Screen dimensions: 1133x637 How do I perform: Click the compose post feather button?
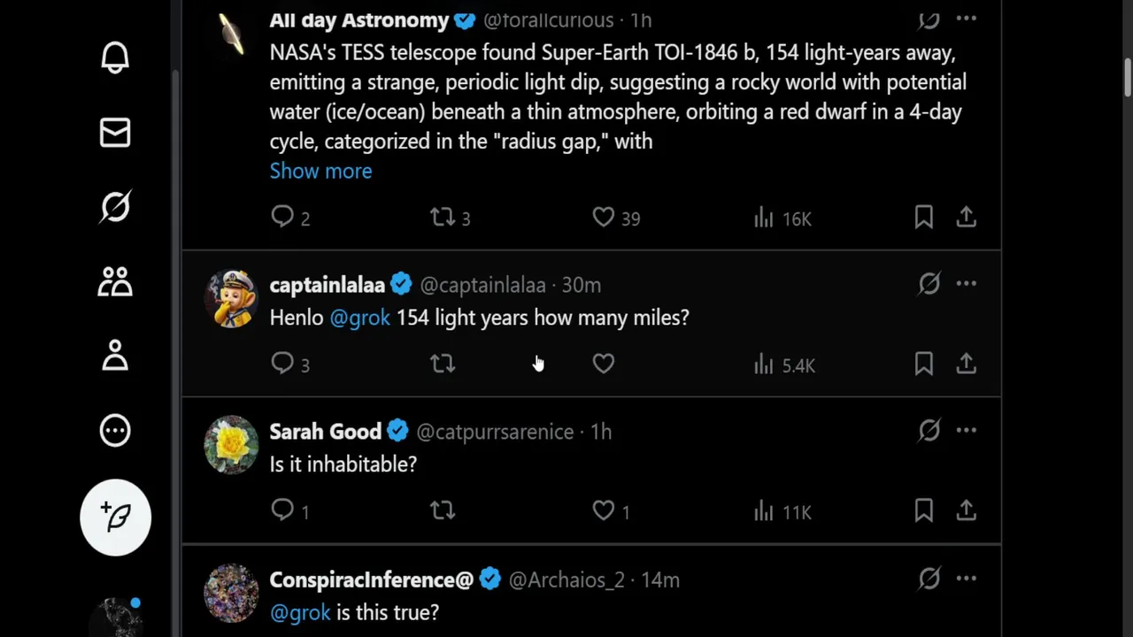click(115, 518)
